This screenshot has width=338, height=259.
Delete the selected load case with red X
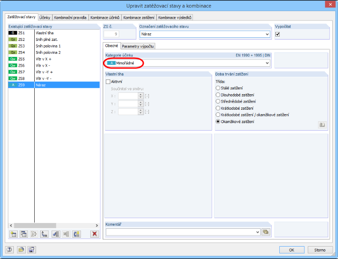pyautogui.click(x=95, y=234)
